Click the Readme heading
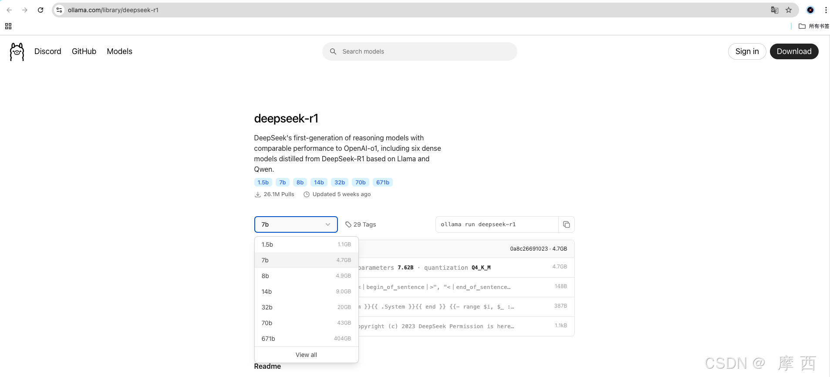The width and height of the screenshot is (830, 377). click(267, 367)
